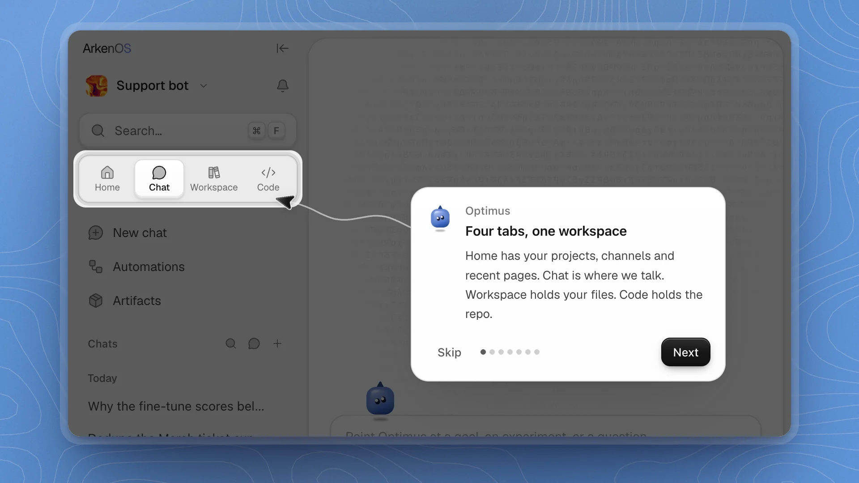
Task: Jump to the second tour step dot
Action: (492, 352)
